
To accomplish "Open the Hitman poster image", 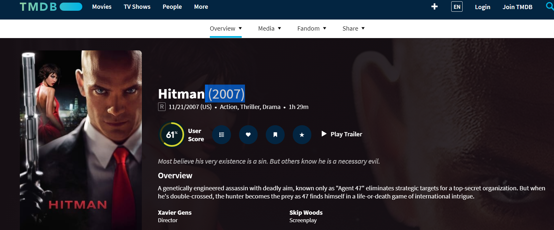I will [x=81, y=140].
